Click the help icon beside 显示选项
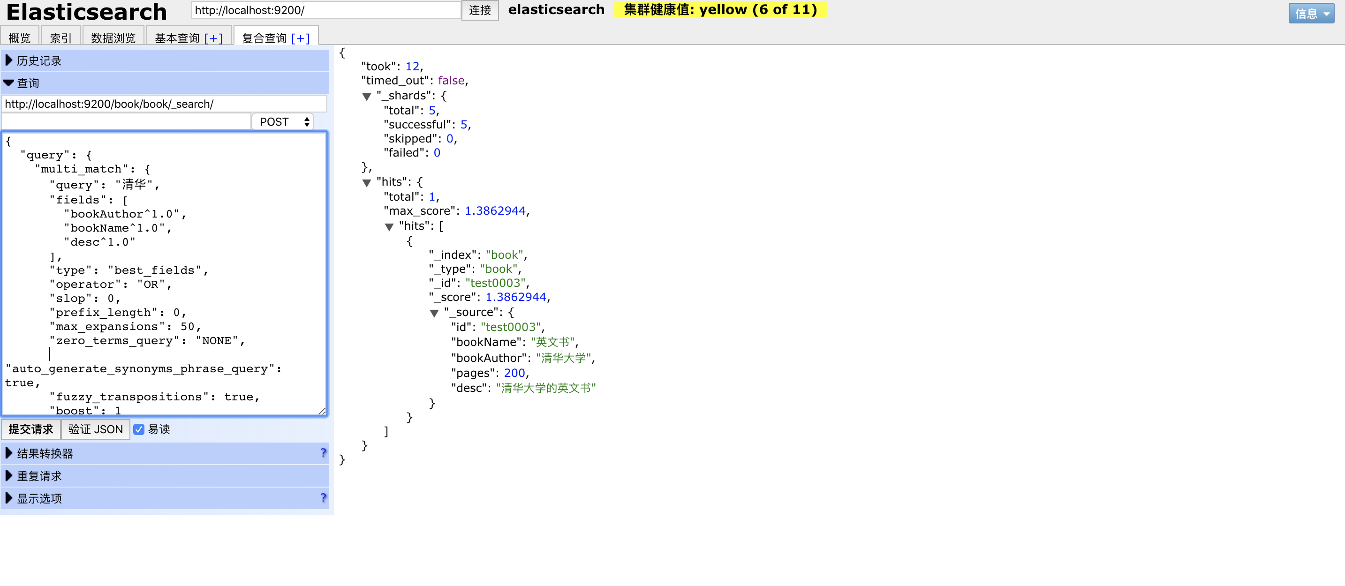1345x586 pixels. tap(323, 497)
